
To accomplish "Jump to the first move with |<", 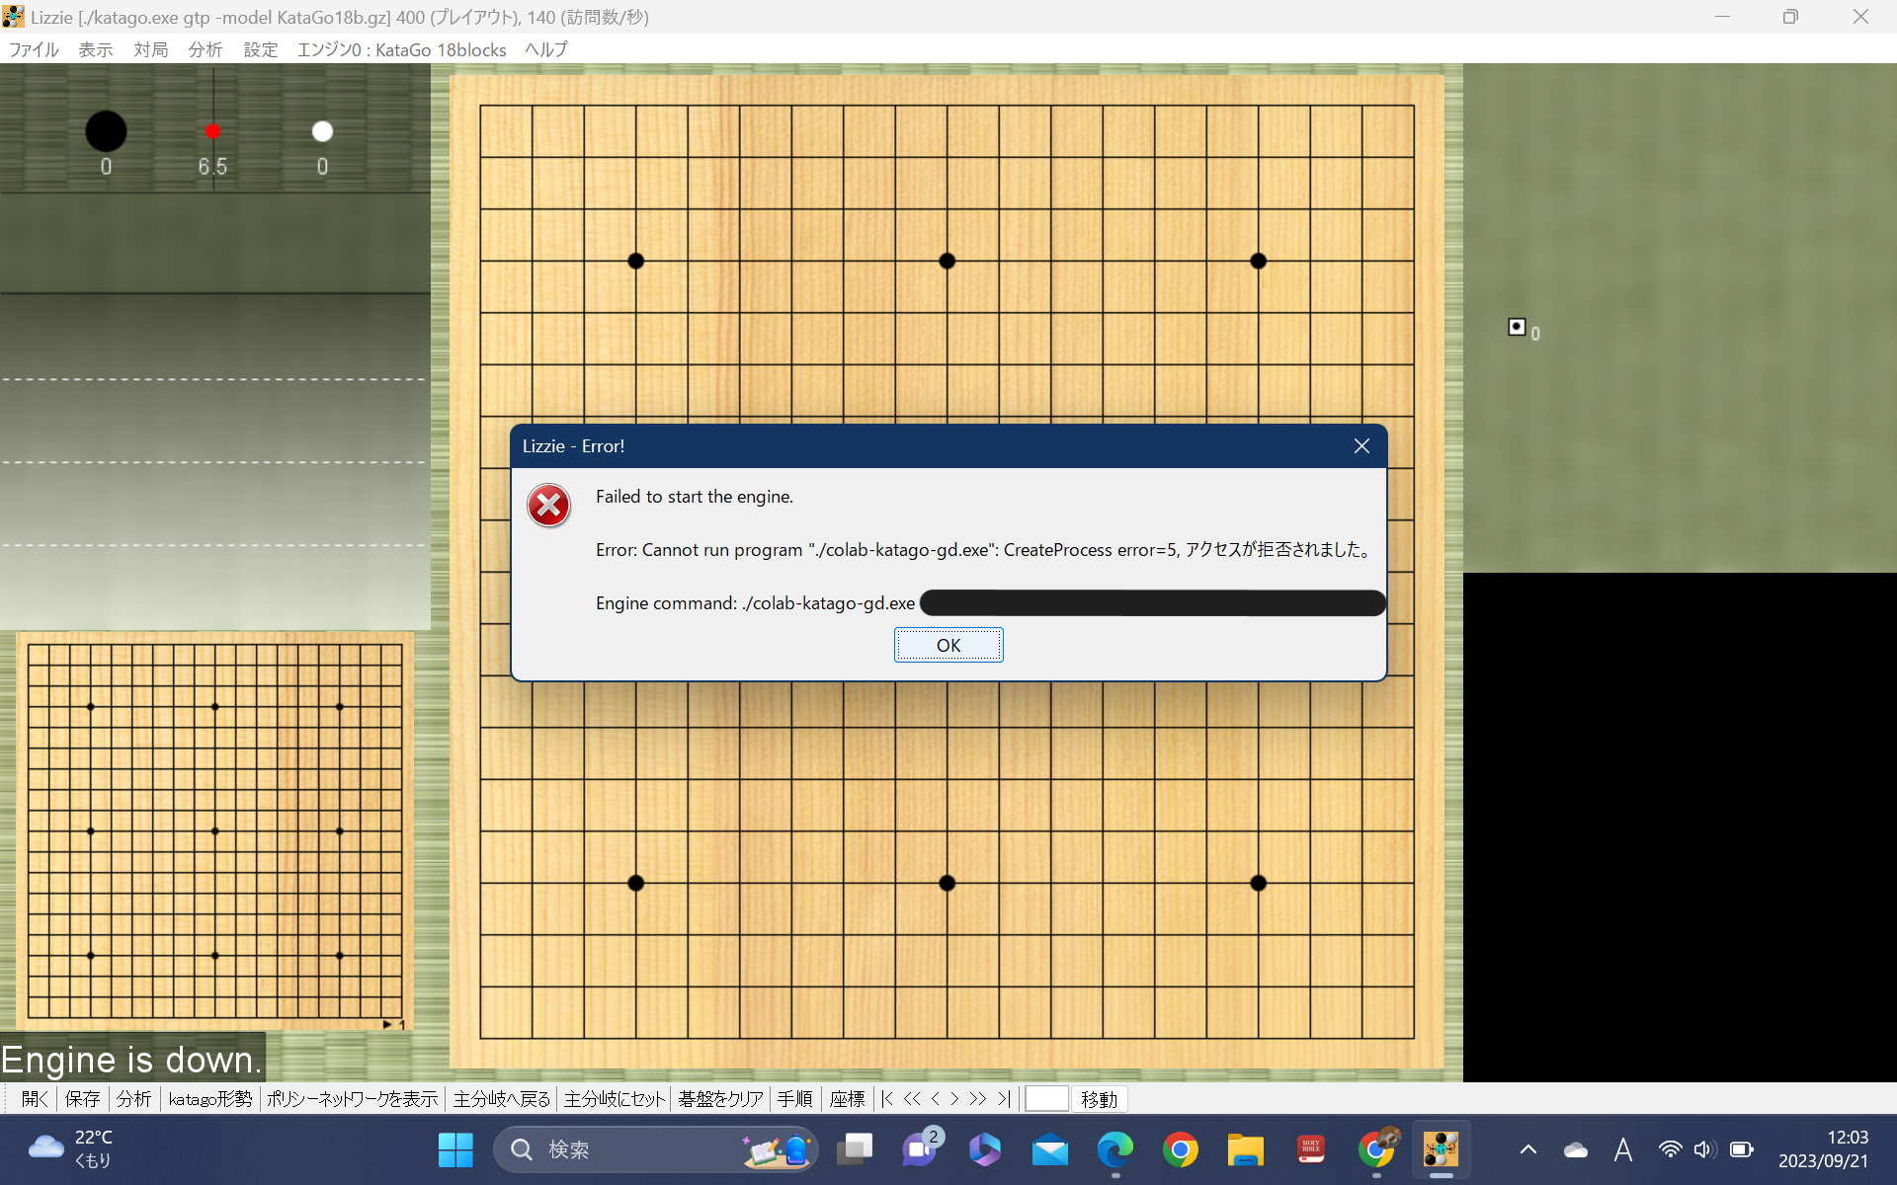I will (x=887, y=1099).
